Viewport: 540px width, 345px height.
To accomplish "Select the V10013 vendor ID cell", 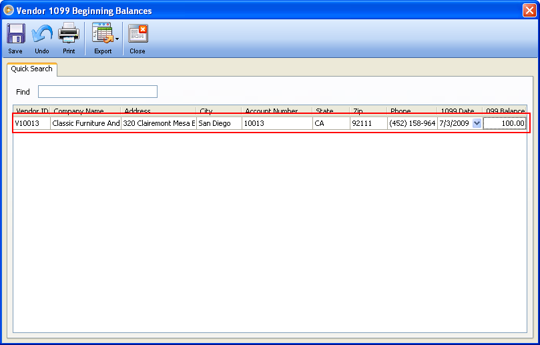I will (31, 123).
